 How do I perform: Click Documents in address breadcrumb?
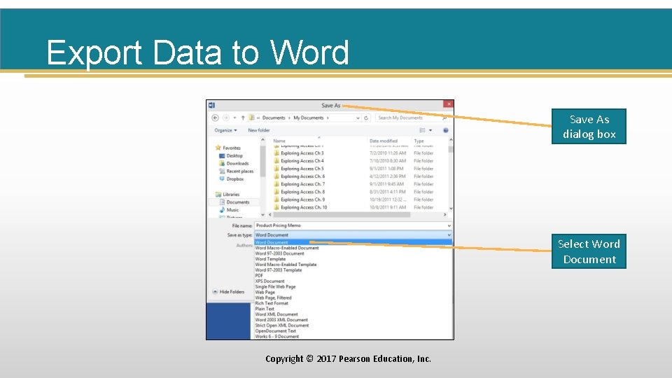point(274,118)
